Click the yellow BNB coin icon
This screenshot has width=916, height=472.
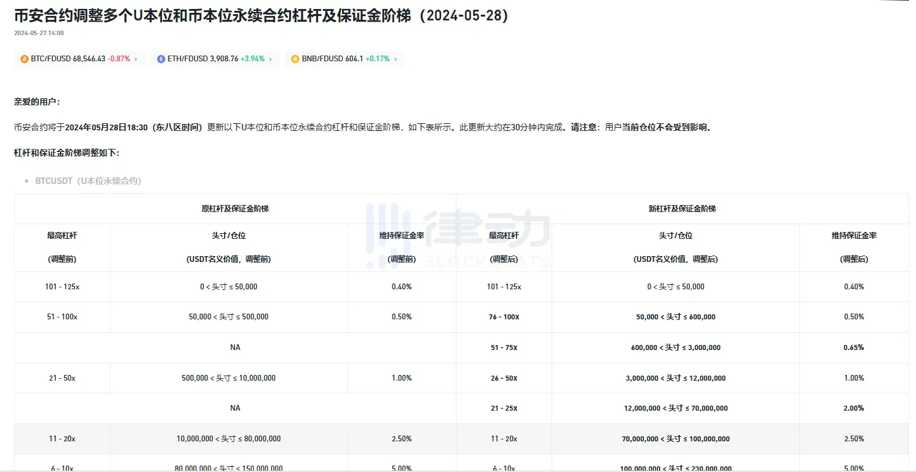[x=295, y=59]
